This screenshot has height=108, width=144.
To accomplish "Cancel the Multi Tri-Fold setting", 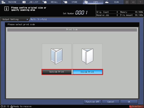I will tap(111, 102).
